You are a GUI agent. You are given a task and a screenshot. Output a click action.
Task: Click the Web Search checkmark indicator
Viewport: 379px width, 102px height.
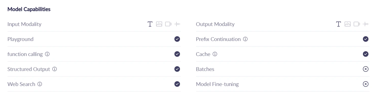point(177,84)
